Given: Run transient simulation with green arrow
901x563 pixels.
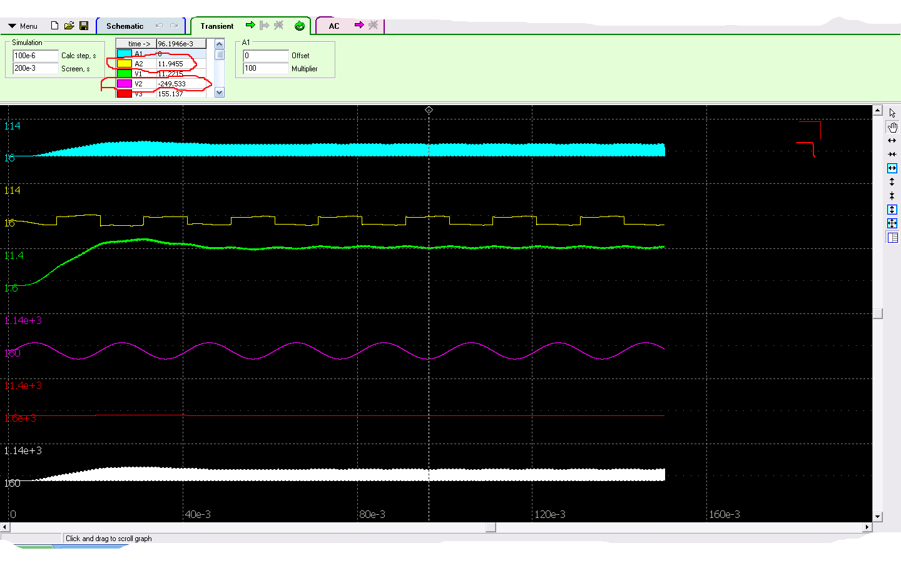Looking at the screenshot, I should 250,25.
